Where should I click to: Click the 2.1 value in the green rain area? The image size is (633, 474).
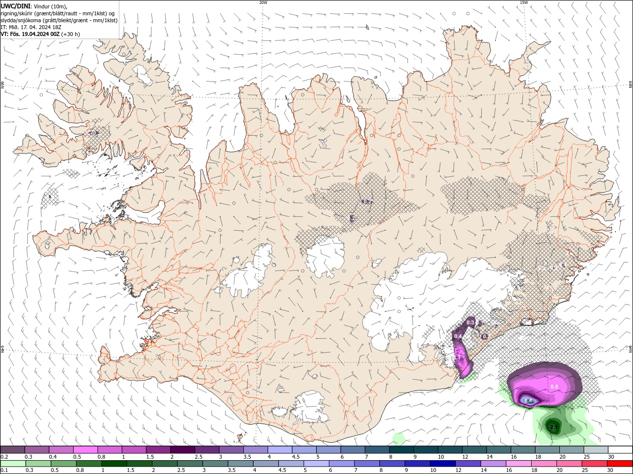point(553,427)
